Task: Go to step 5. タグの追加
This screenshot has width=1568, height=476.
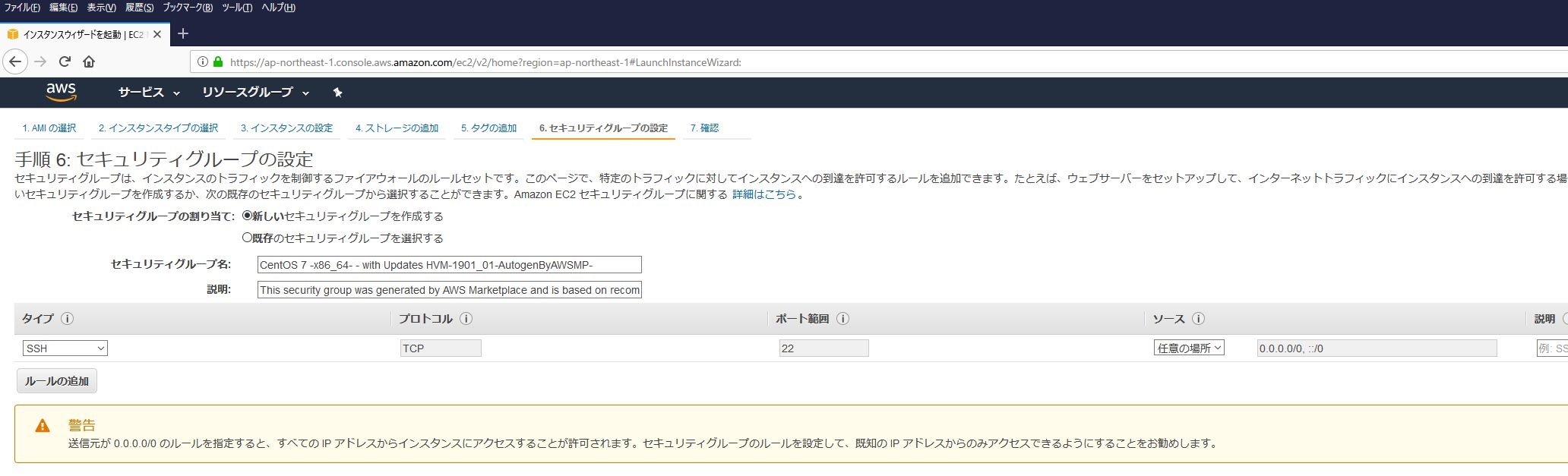Action: click(x=488, y=128)
